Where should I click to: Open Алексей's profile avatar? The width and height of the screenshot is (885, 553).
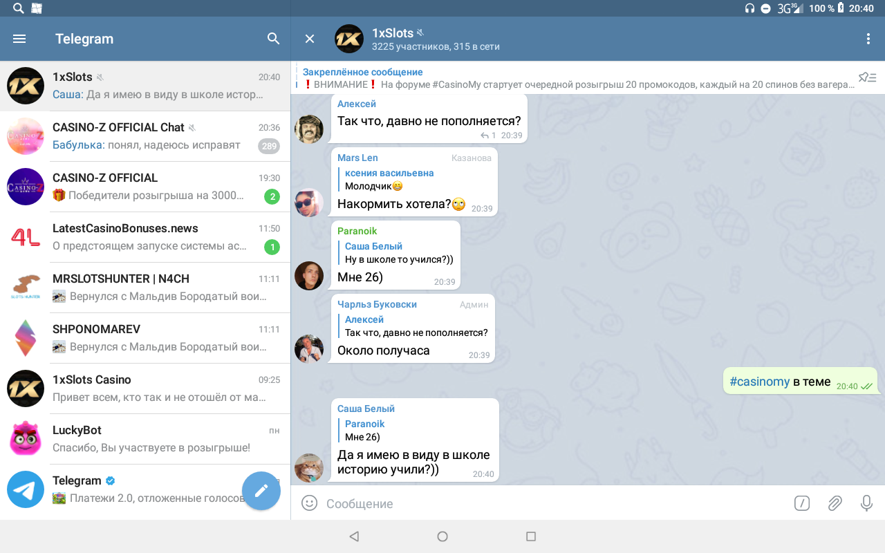pos(309,129)
